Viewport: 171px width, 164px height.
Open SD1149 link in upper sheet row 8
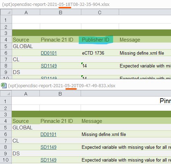(49, 66)
